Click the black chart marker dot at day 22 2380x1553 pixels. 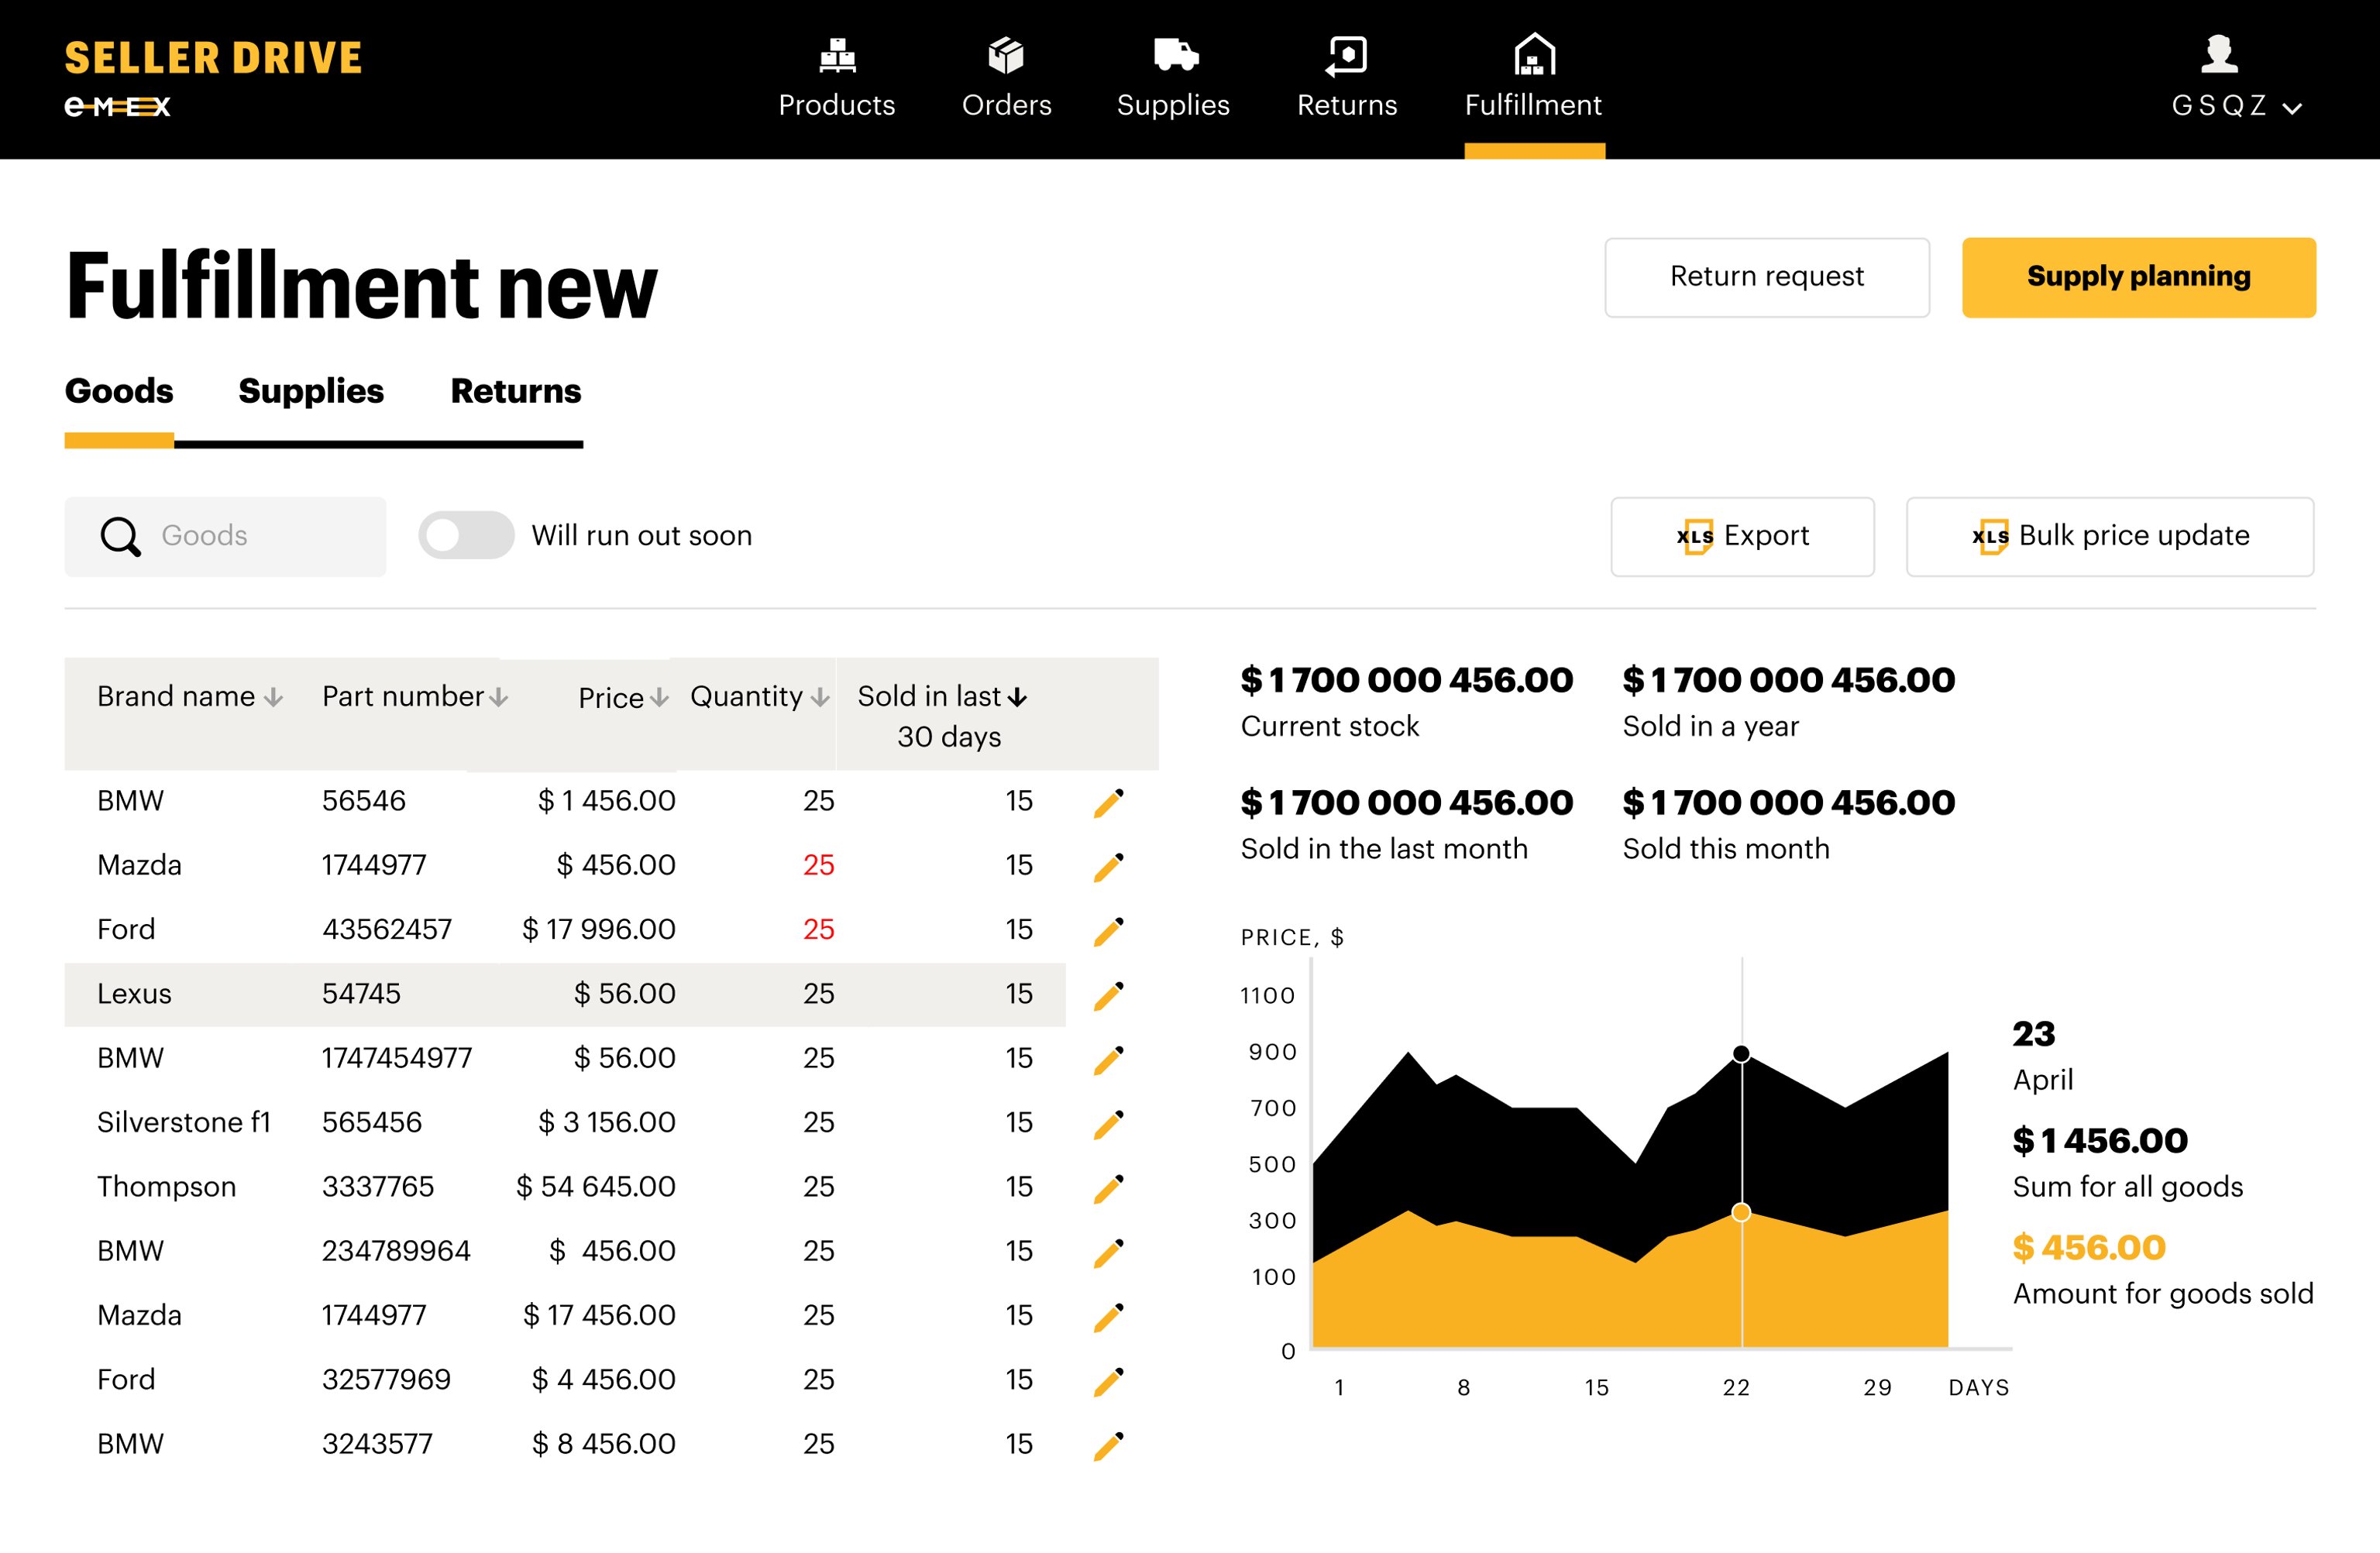(x=1741, y=1054)
